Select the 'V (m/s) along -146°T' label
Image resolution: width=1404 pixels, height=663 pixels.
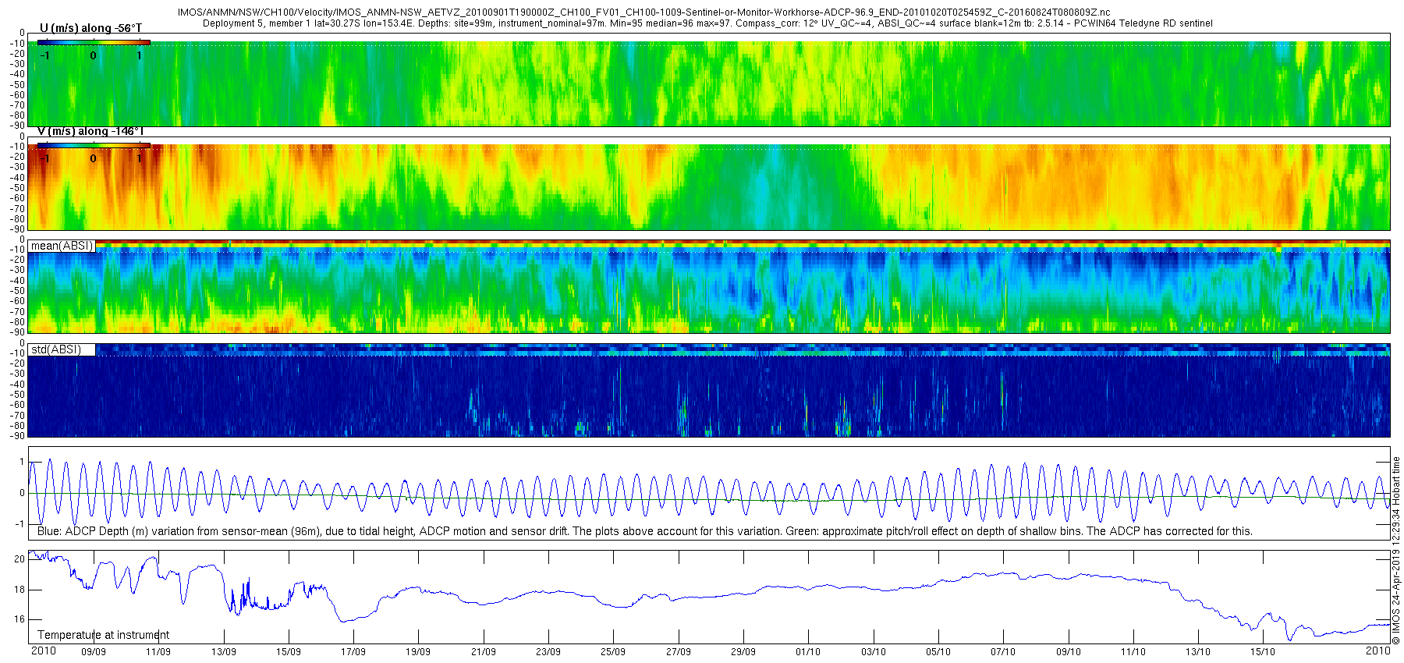point(90,131)
